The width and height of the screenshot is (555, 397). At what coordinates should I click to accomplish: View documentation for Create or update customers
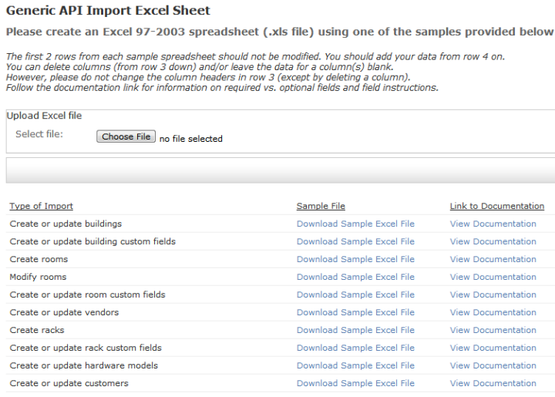coord(493,383)
